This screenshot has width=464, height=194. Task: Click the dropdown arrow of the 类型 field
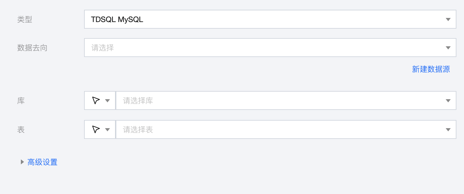(448, 20)
